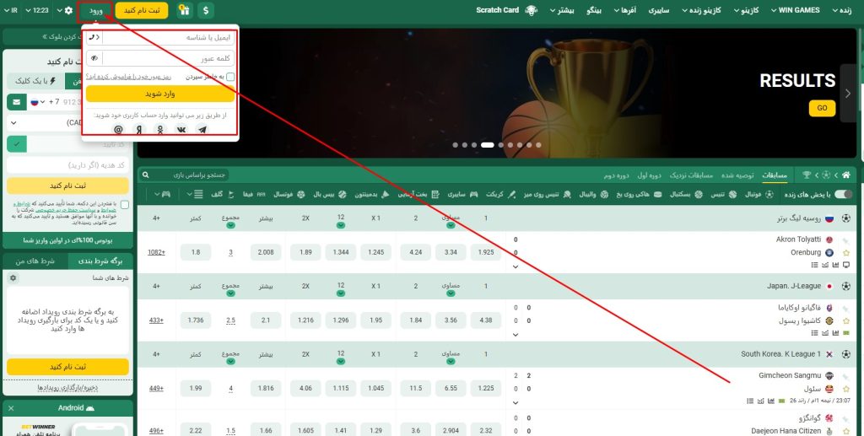Toggle live broadcasts switch
The image size is (864, 436).
click(x=844, y=194)
